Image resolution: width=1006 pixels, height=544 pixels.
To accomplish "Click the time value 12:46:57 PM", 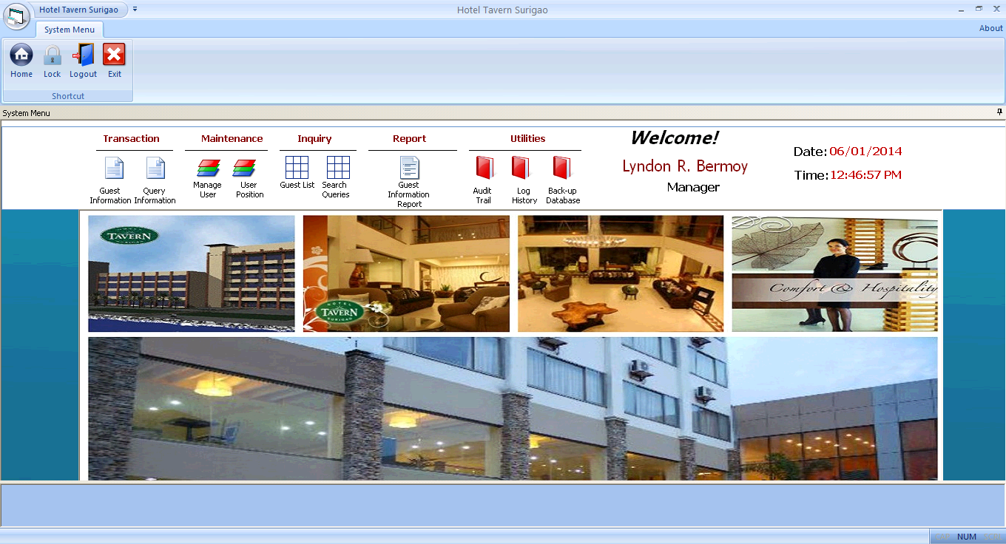I will coord(865,175).
